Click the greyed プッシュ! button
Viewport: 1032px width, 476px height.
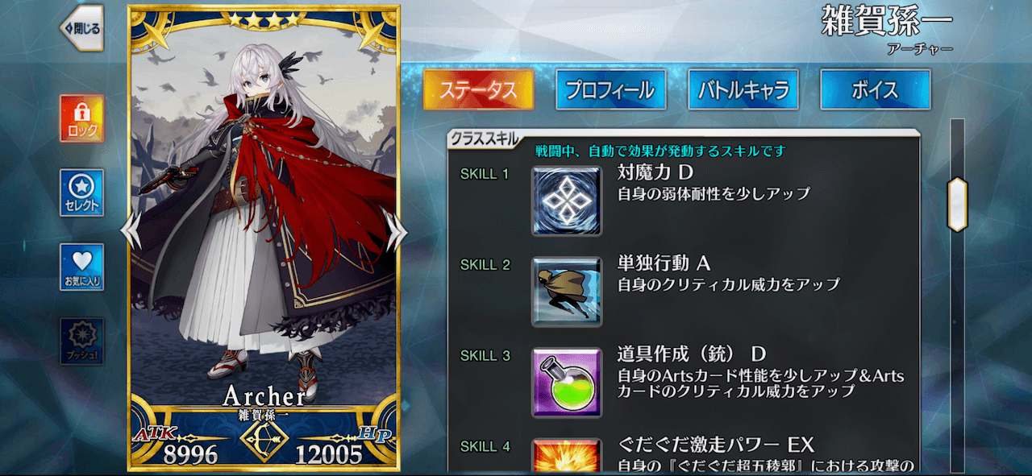[x=81, y=341]
